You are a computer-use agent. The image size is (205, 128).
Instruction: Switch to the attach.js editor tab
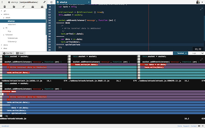pyautogui.click(x=63, y=2)
